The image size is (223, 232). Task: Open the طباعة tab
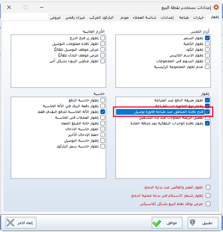pos(184,17)
